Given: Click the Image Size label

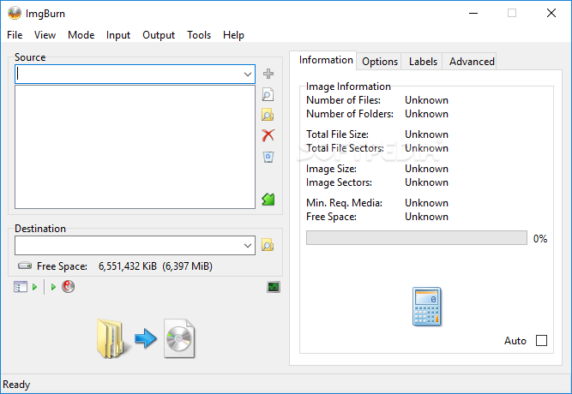Looking at the screenshot, I should coord(331,169).
